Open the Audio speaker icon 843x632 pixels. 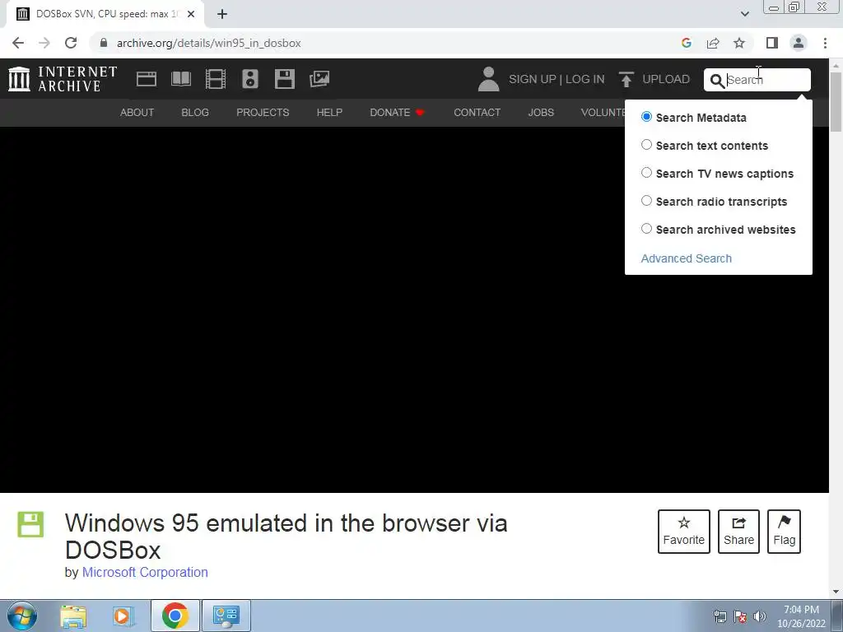(x=250, y=79)
